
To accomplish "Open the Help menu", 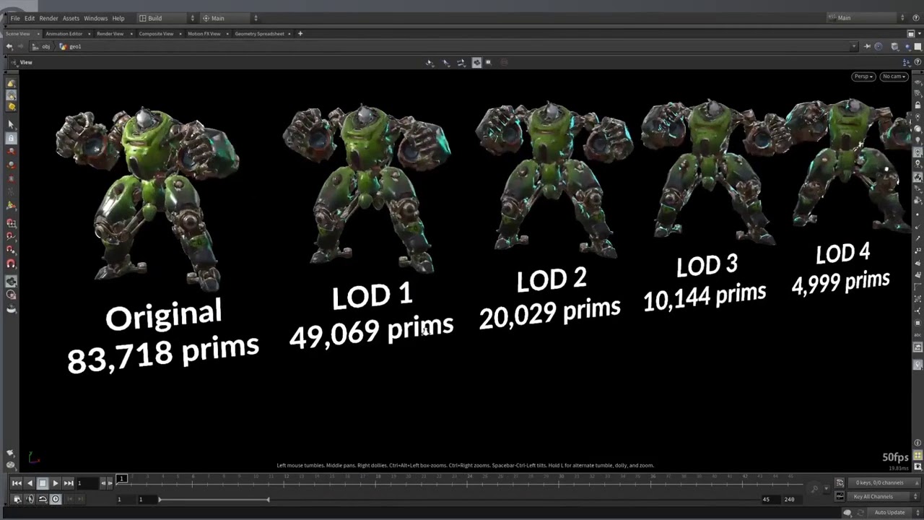I will coord(118,18).
